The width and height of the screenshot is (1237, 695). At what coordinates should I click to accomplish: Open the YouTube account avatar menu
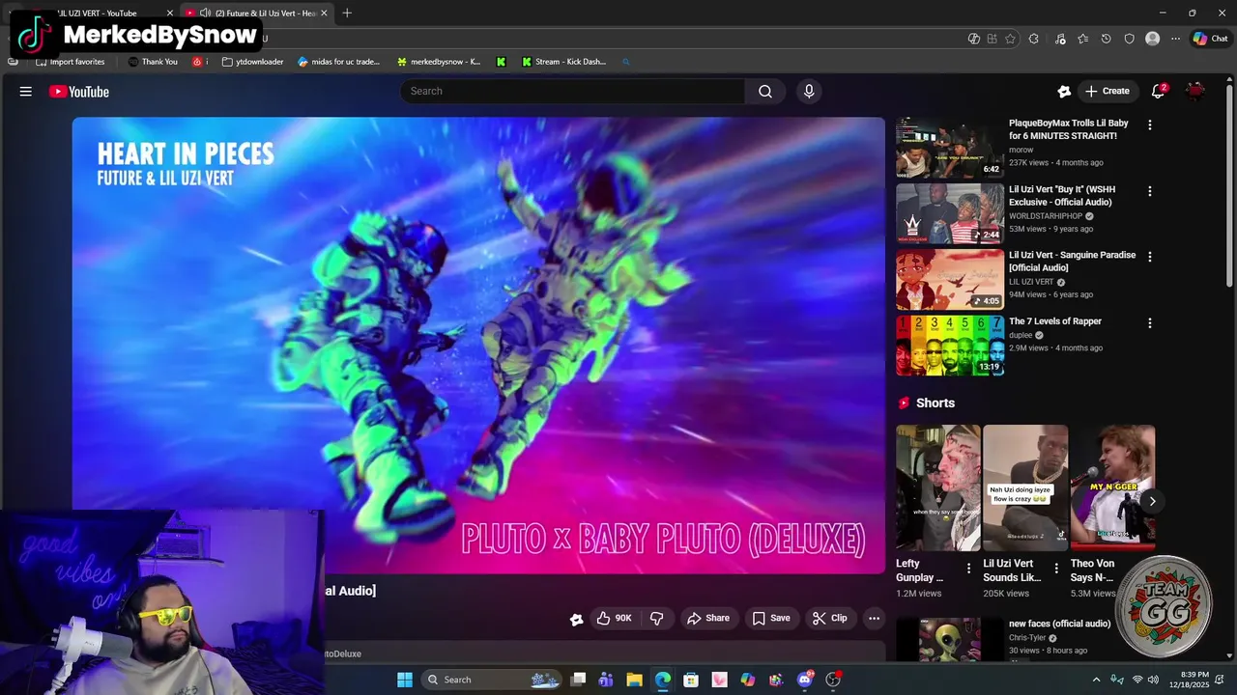tap(1195, 91)
